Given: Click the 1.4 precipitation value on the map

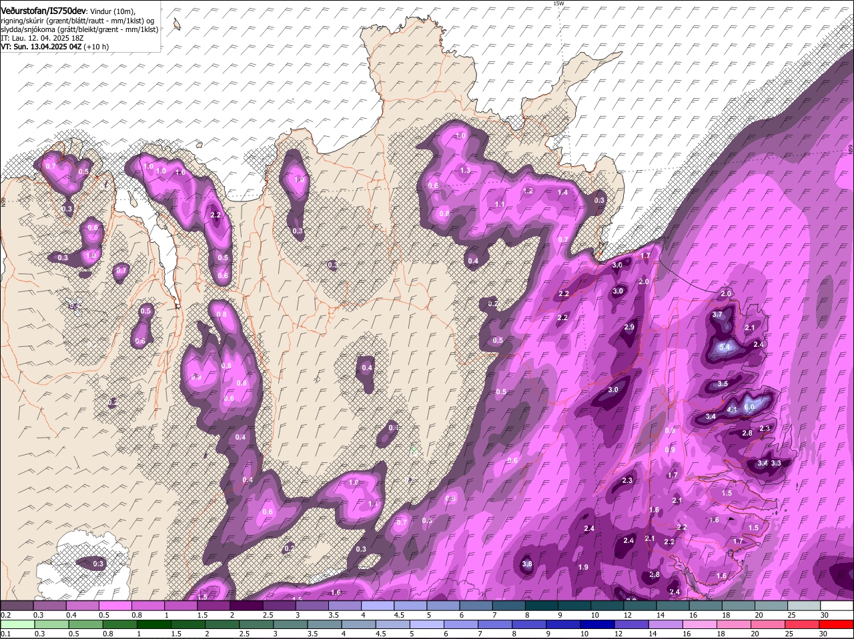Looking at the screenshot, I should [562, 192].
